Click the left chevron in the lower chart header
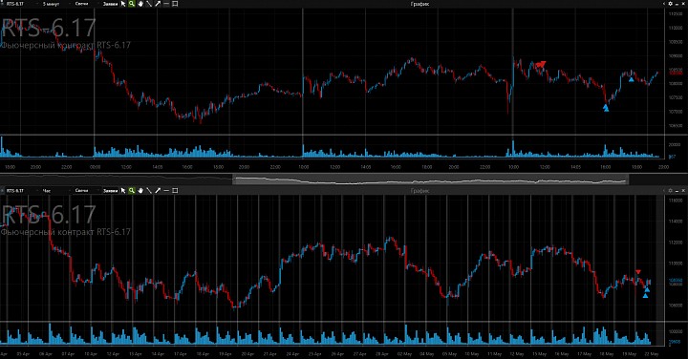Image resolution: width=688 pixels, height=359 pixels. [x=664, y=190]
